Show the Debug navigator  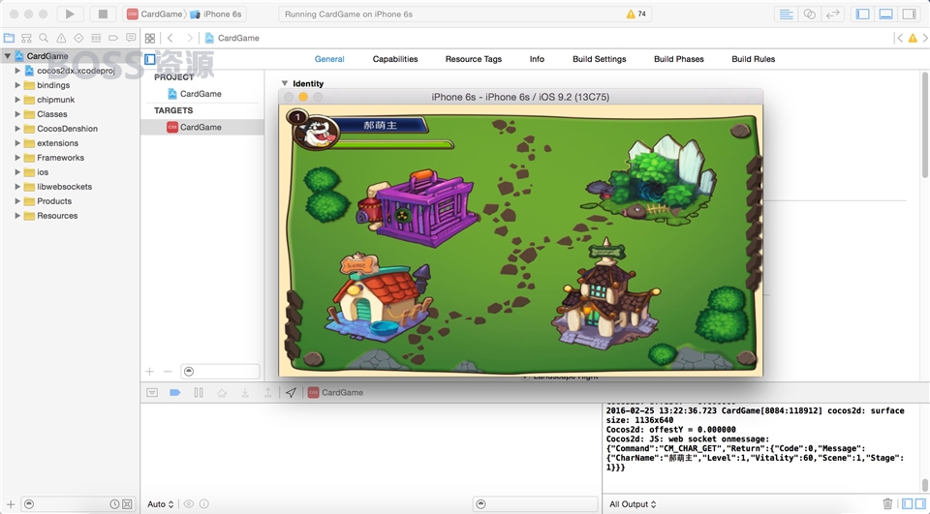[96, 38]
